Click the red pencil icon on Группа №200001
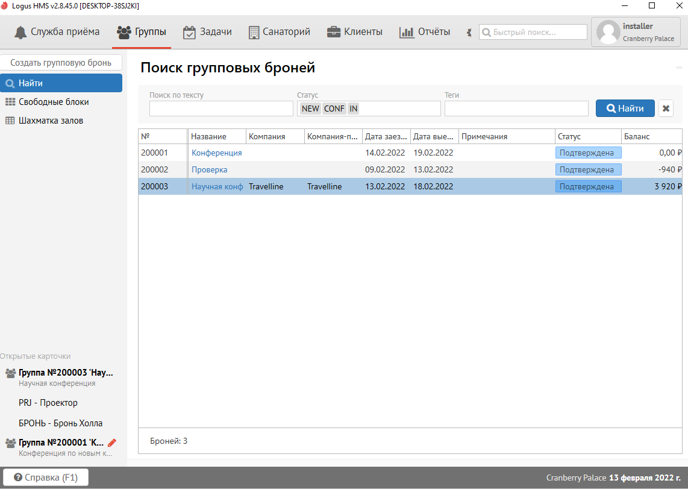The height and width of the screenshot is (489, 688). coord(112,443)
